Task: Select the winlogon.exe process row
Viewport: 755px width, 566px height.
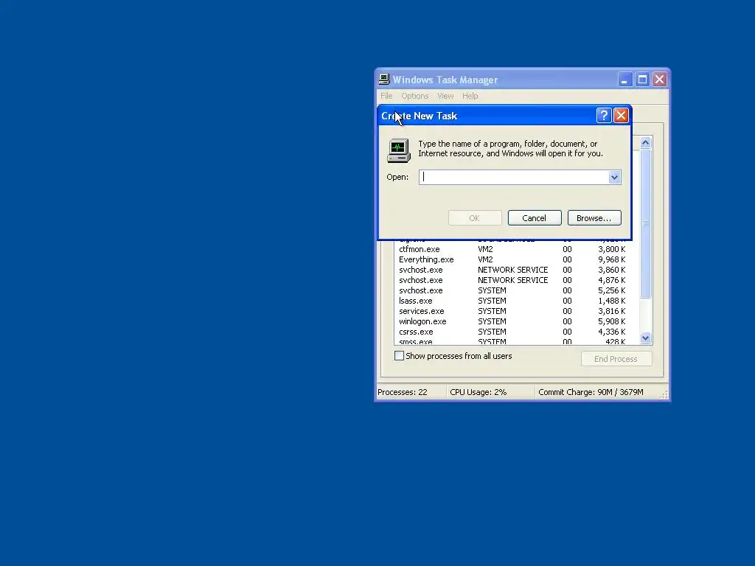Action: click(516, 321)
